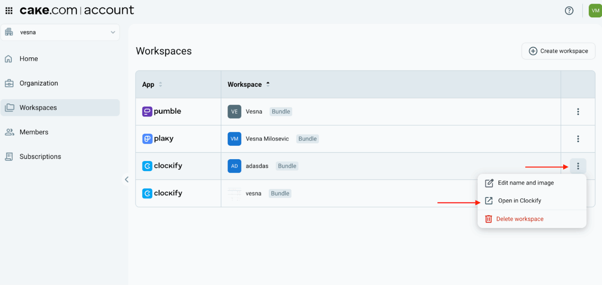
Task: Expand the vesna organization dropdown
Action: point(60,32)
